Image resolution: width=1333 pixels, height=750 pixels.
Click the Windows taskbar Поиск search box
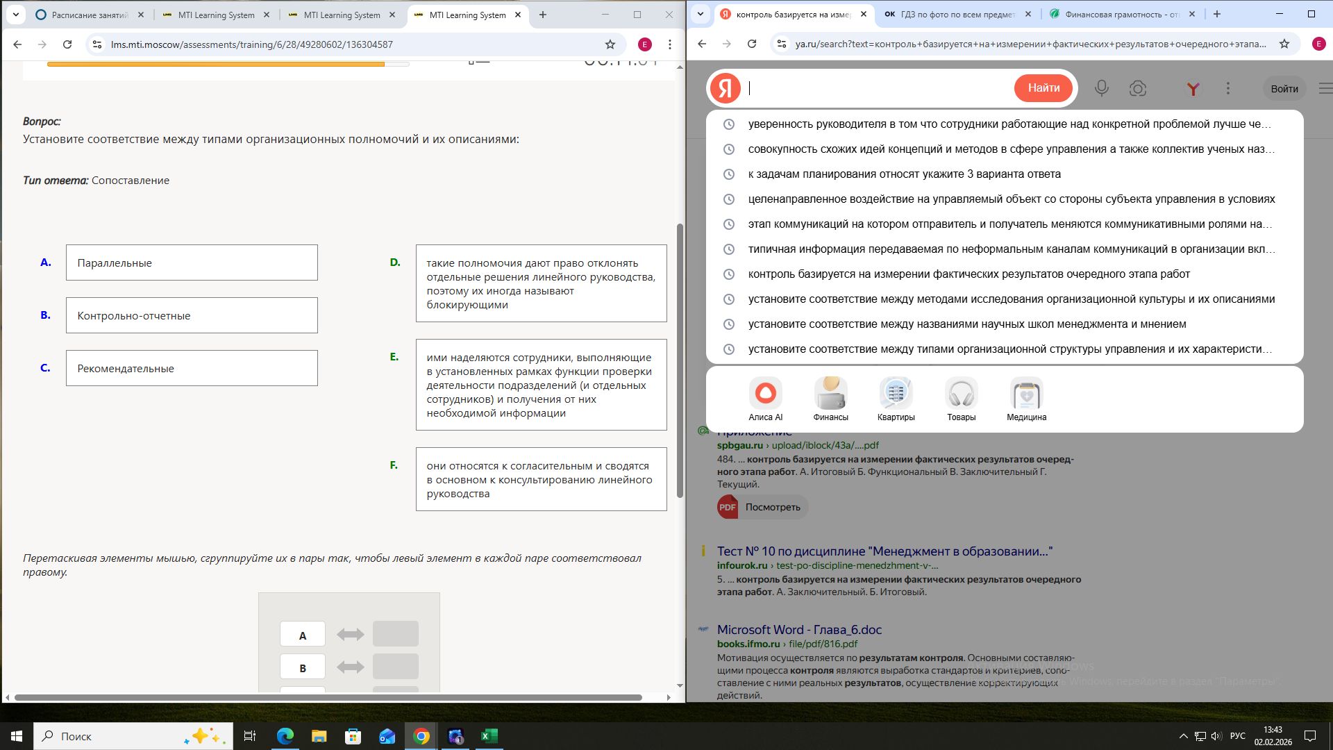(133, 736)
